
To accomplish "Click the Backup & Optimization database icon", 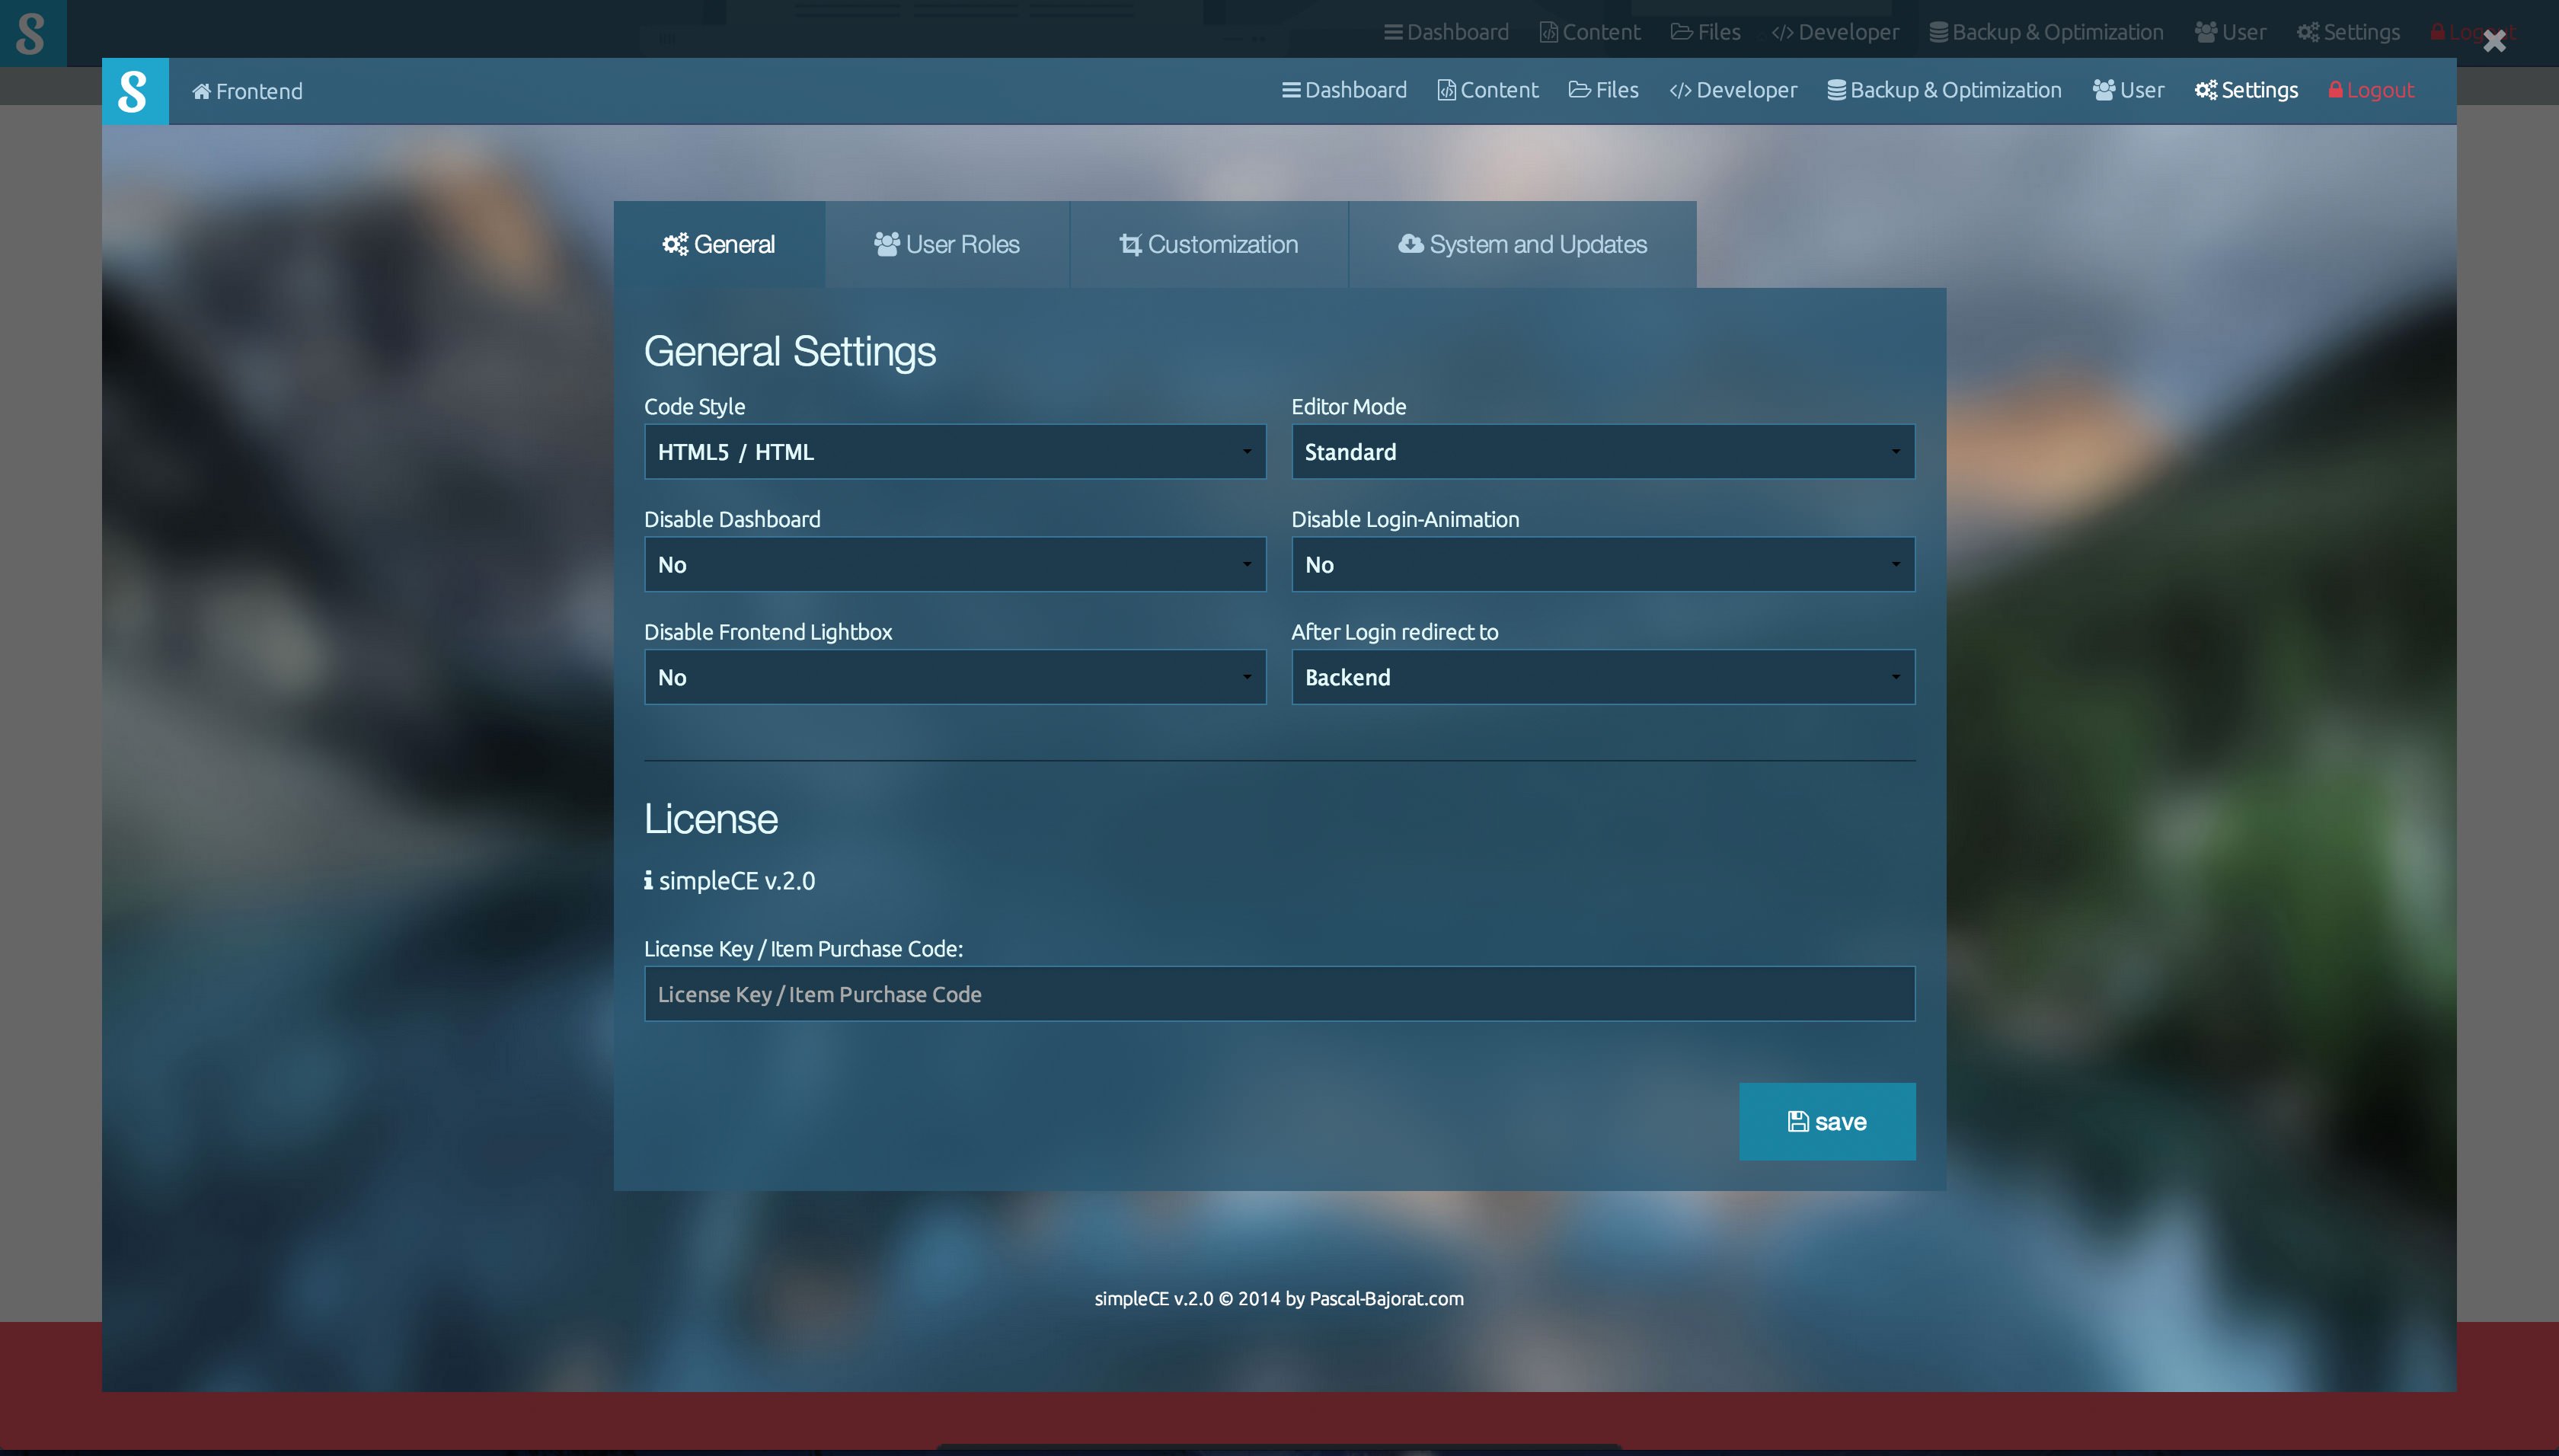I will point(1836,90).
